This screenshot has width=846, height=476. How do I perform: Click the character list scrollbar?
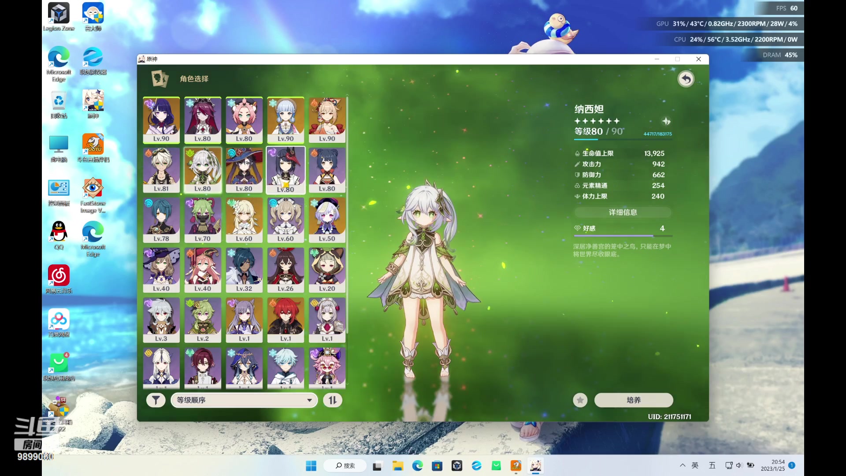click(x=347, y=215)
